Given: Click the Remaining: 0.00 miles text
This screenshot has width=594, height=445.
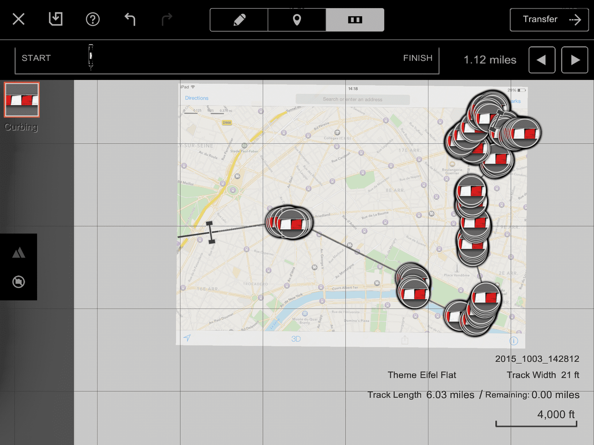Looking at the screenshot, I should pos(532,395).
